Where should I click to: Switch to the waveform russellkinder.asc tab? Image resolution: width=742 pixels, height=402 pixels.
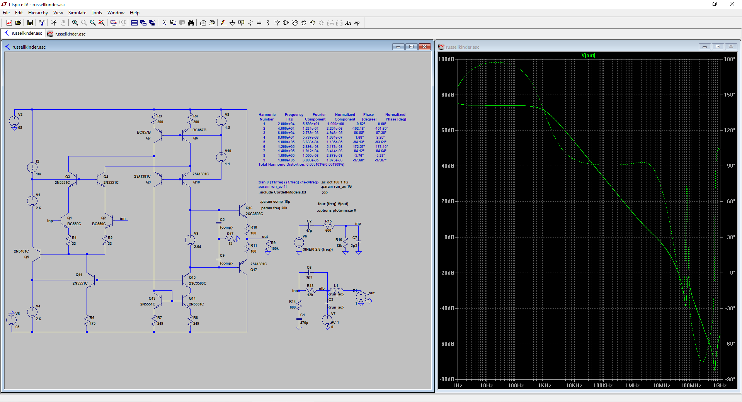66,34
